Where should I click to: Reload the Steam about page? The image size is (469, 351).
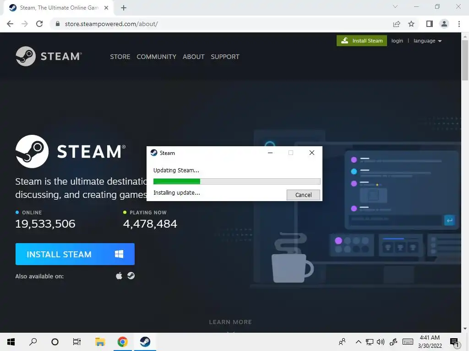point(39,24)
